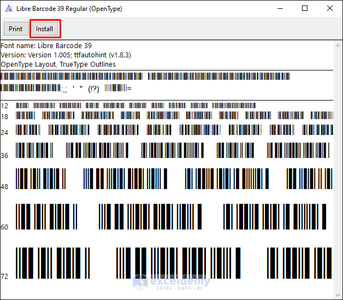Click the size 24 sample label
The height and width of the screenshot is (300, 343).
tap(4, 133)
